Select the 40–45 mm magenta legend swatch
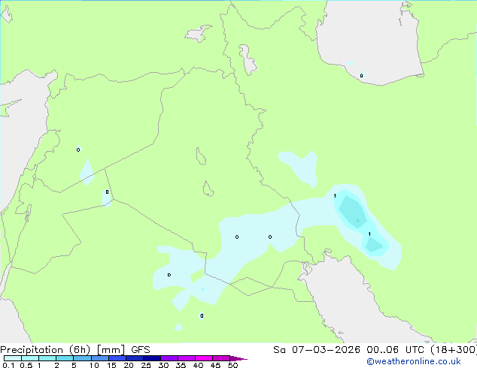Viewport: 477px width, 368px height. pyautogui.click(x=204, y=358)
